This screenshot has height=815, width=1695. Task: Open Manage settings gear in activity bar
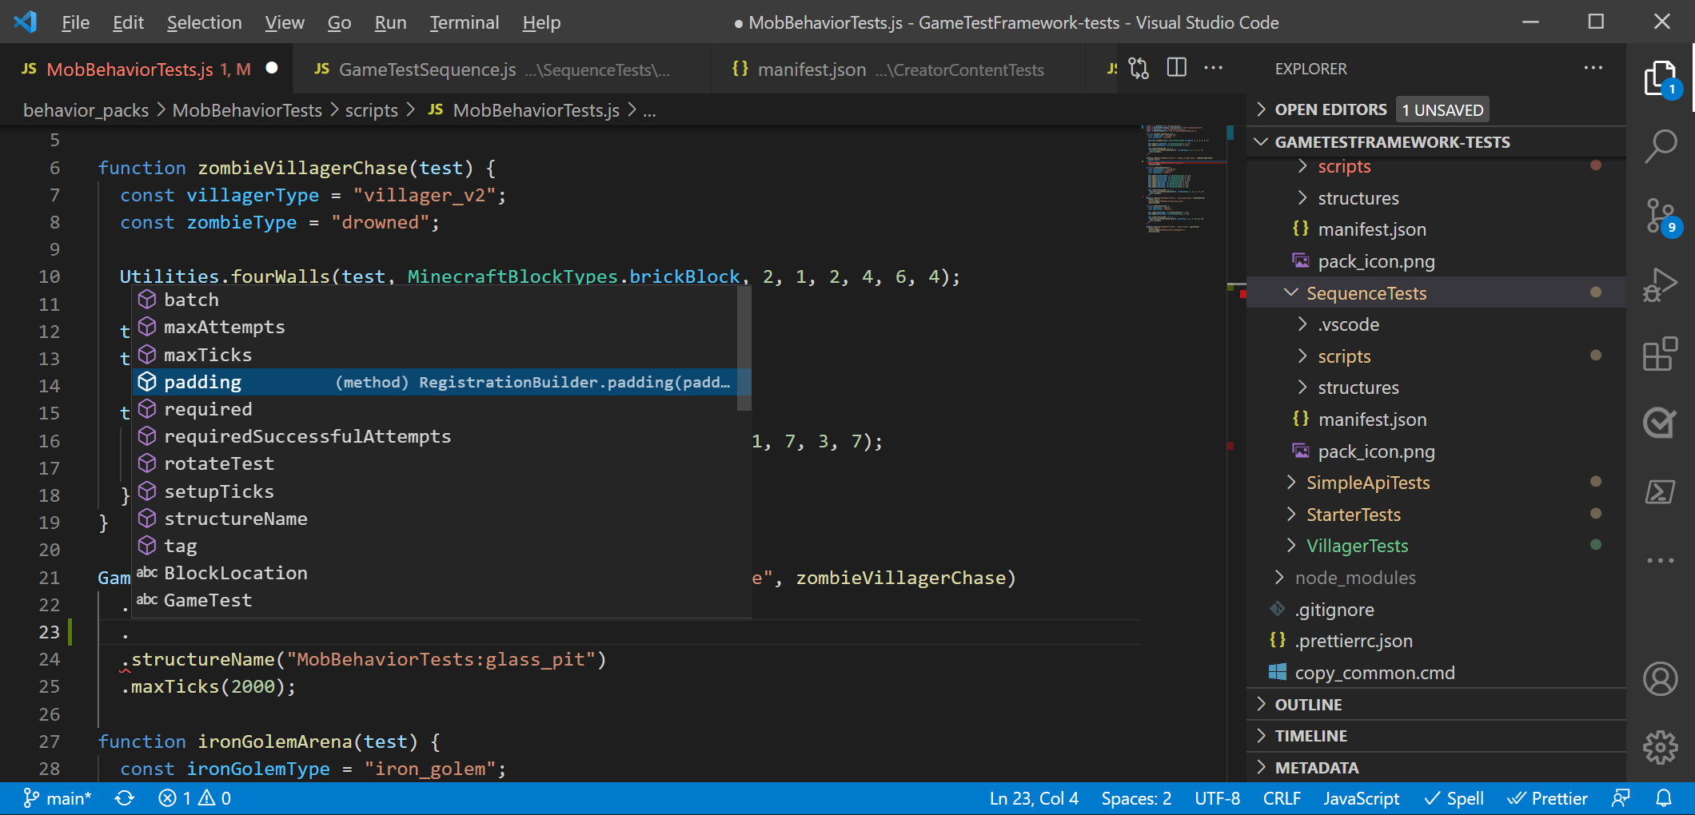click(x=1661, y=746)
